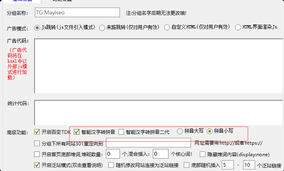Click the 301 redirect URL field
Screen dimensions: 284x171
(148, 143)
